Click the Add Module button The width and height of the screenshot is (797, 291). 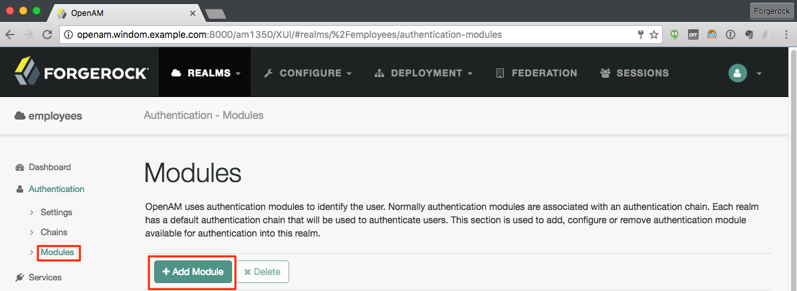coord(193,272)
